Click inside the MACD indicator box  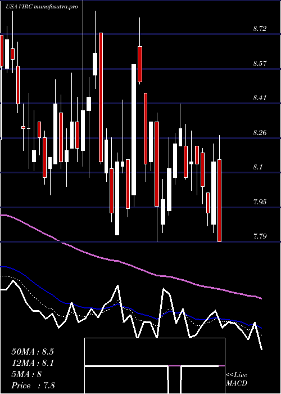coord(155,366)
